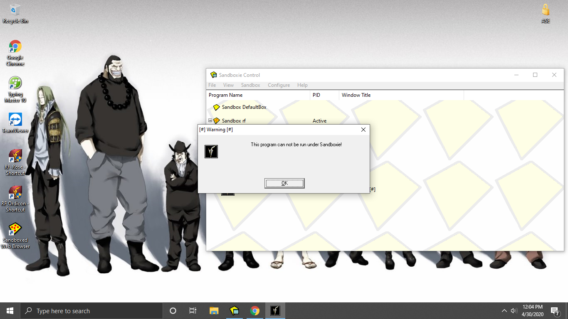Click the RF game taskbar icon
Screen dimensions: 568x319
point(275,311)
